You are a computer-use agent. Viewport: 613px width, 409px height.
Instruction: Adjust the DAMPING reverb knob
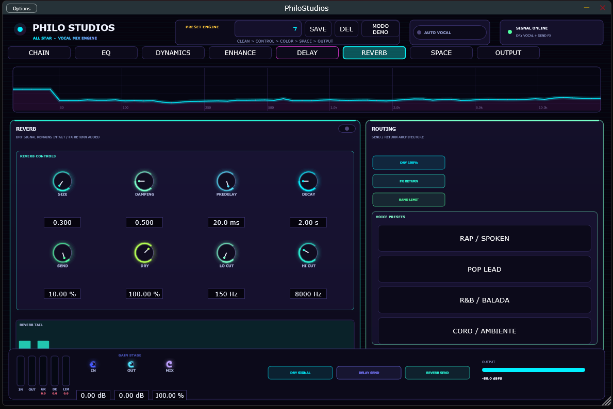click(144, 181)
